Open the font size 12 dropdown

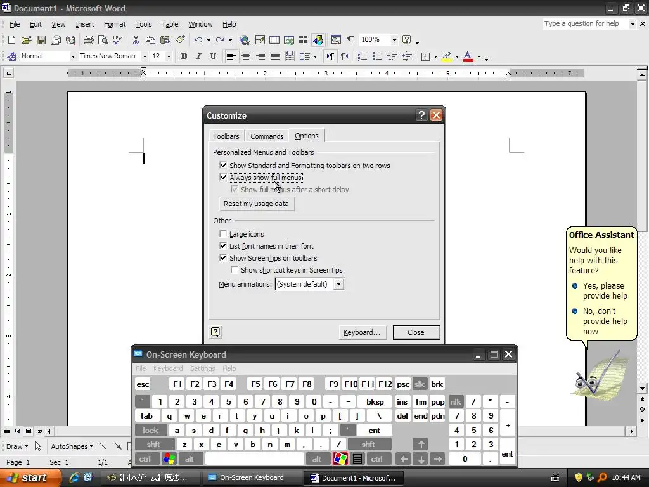[169, 56]
